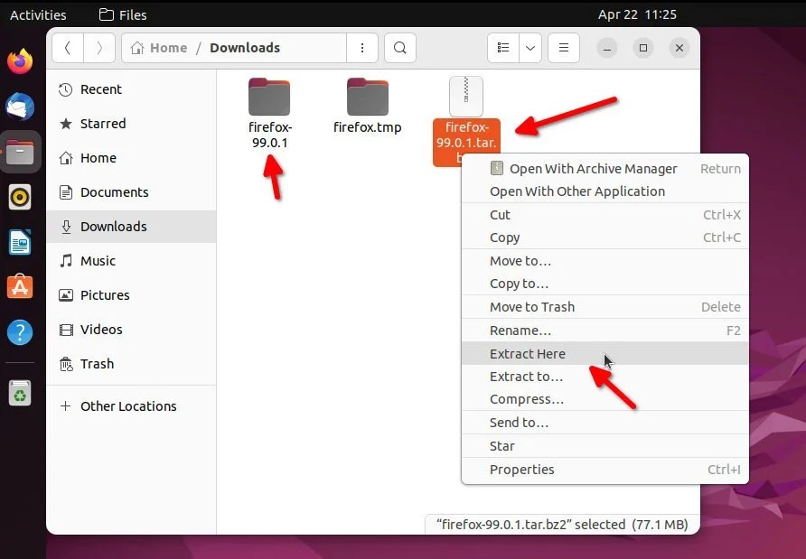
Task: Open the three-dot path bar menu
Action: (362, 48)
